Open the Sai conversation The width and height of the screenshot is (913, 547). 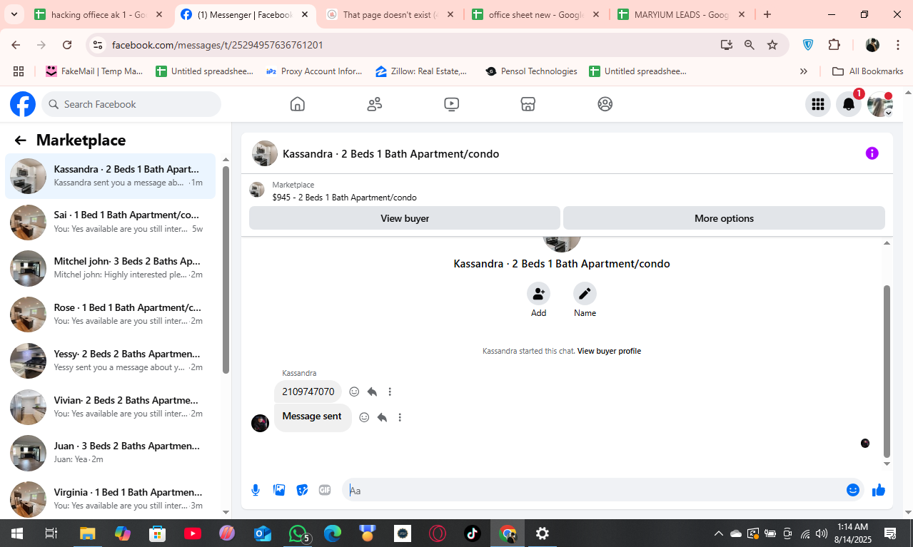pos(110,222)
